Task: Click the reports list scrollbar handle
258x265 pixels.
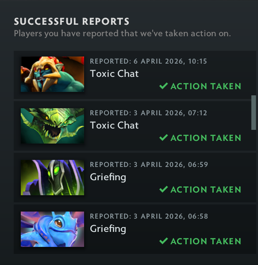Action: pyautogui.click(x=254, y=113)
